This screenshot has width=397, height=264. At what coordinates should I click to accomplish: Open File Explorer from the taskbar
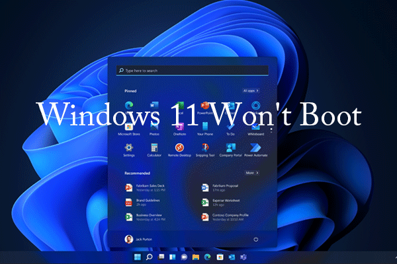(x=196, y=257)
